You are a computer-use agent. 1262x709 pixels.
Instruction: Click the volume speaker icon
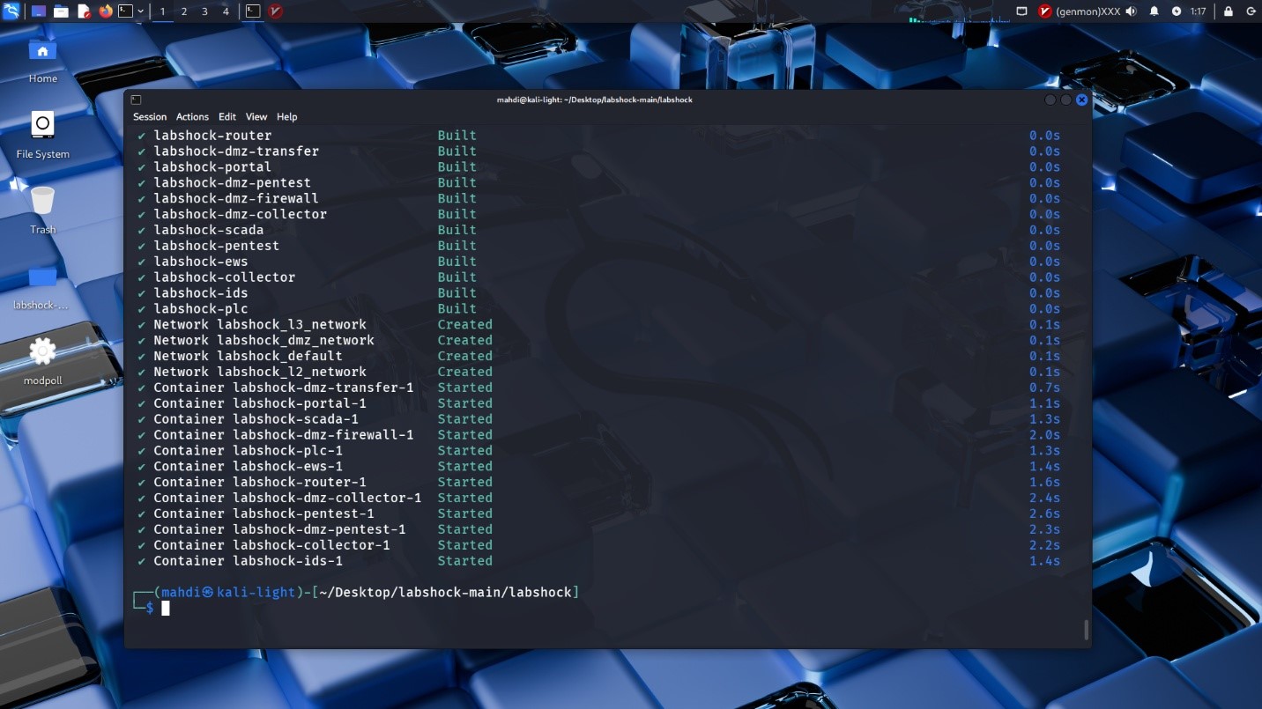(1132, 11)
